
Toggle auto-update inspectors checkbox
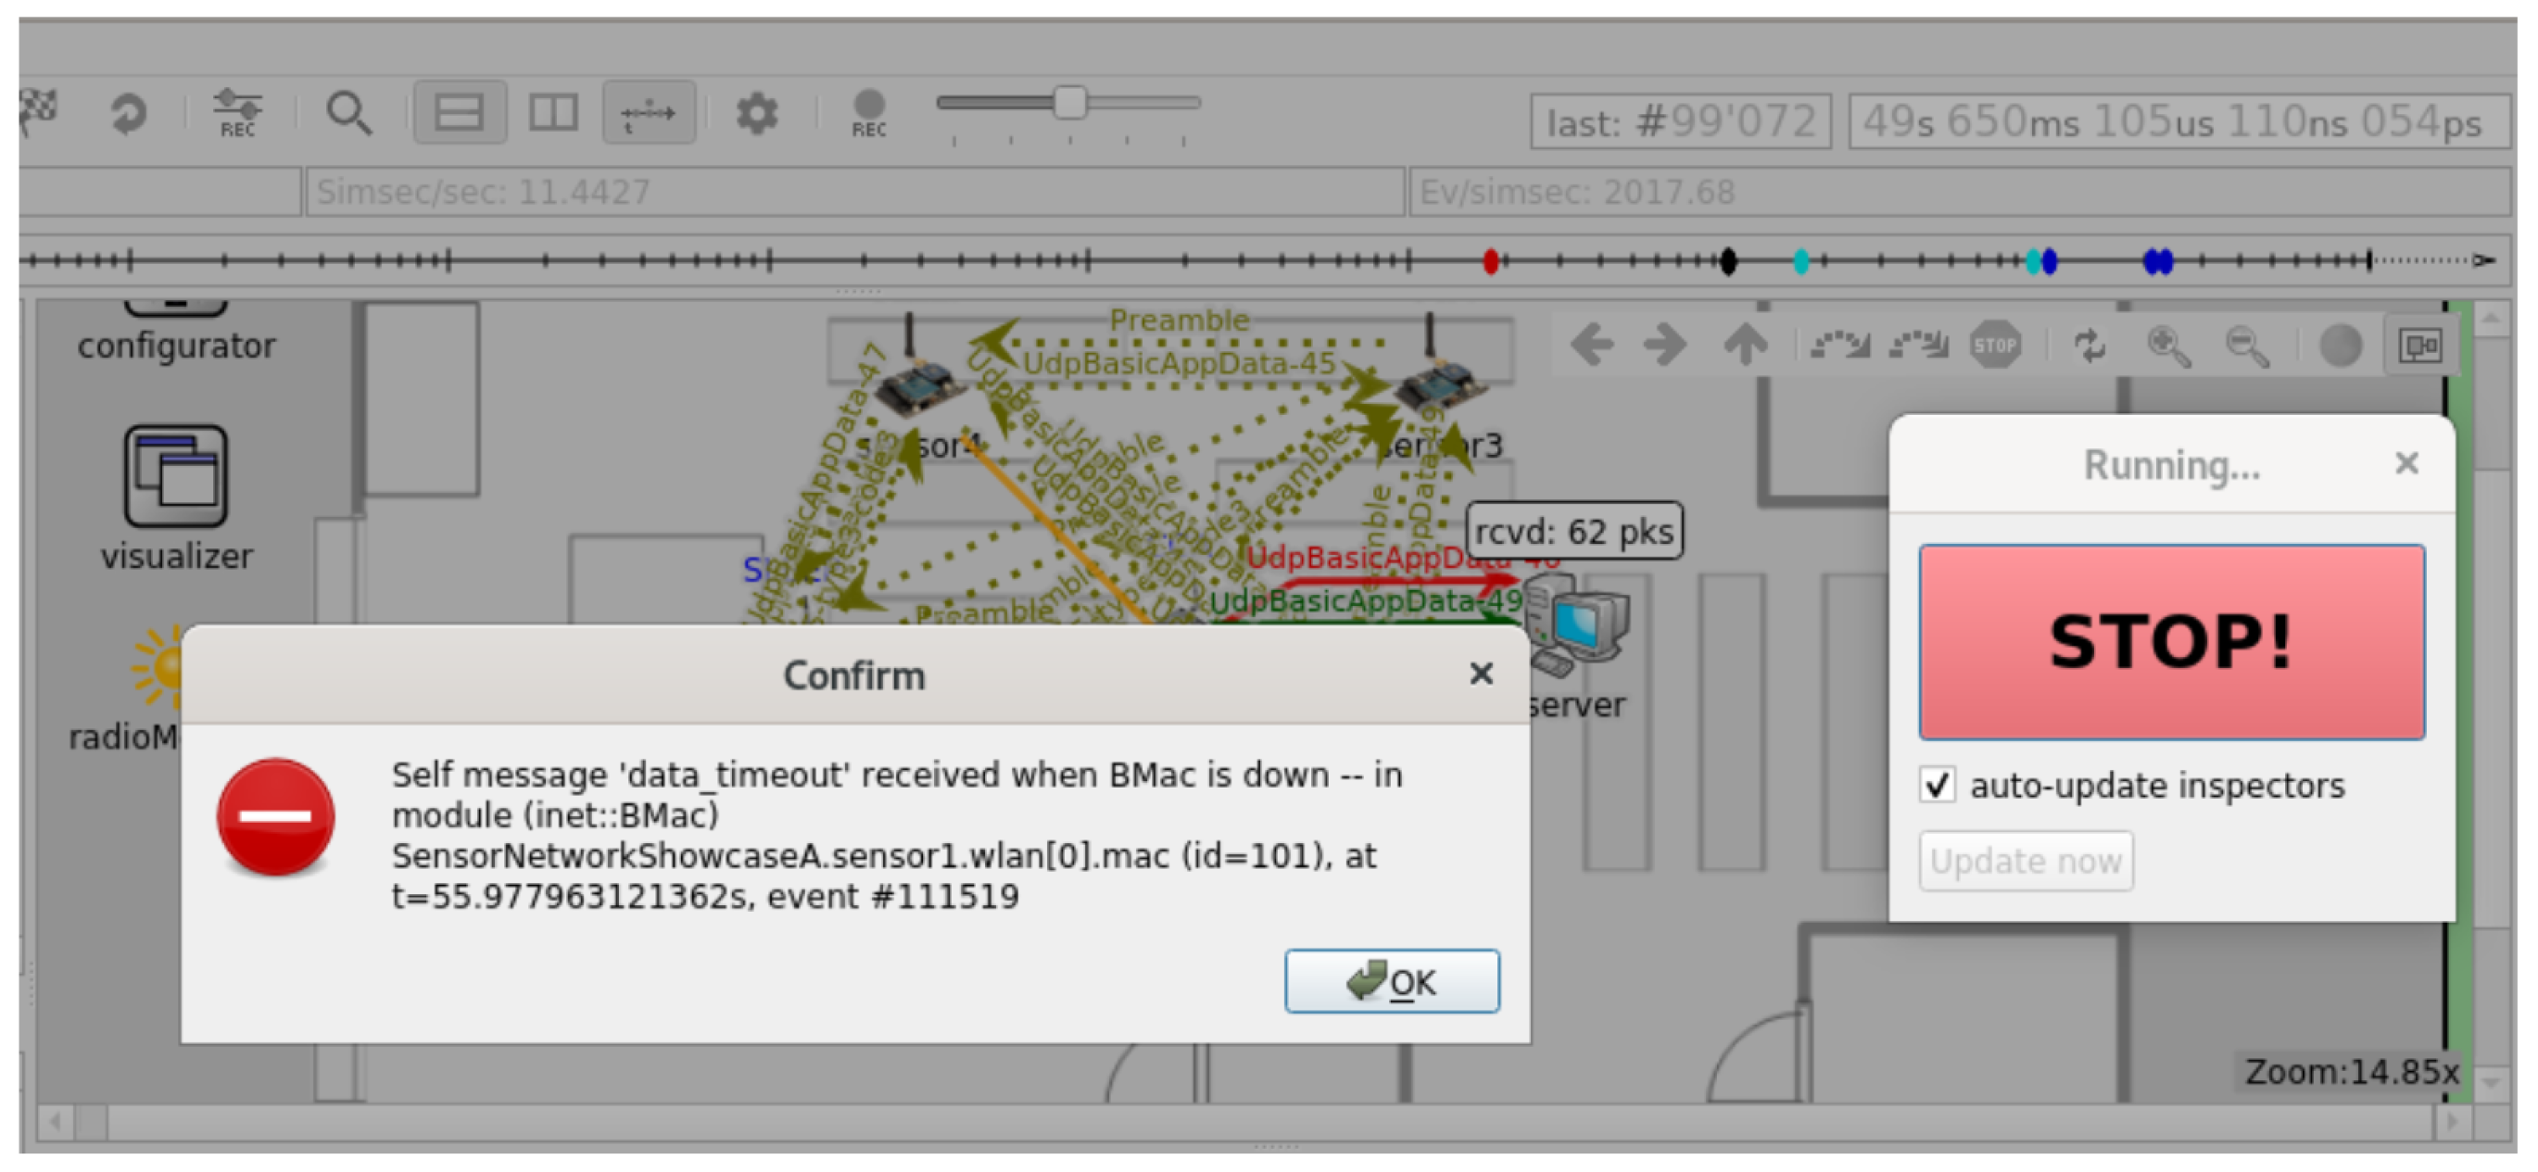pyautogui.click(x=1936, y=786)
